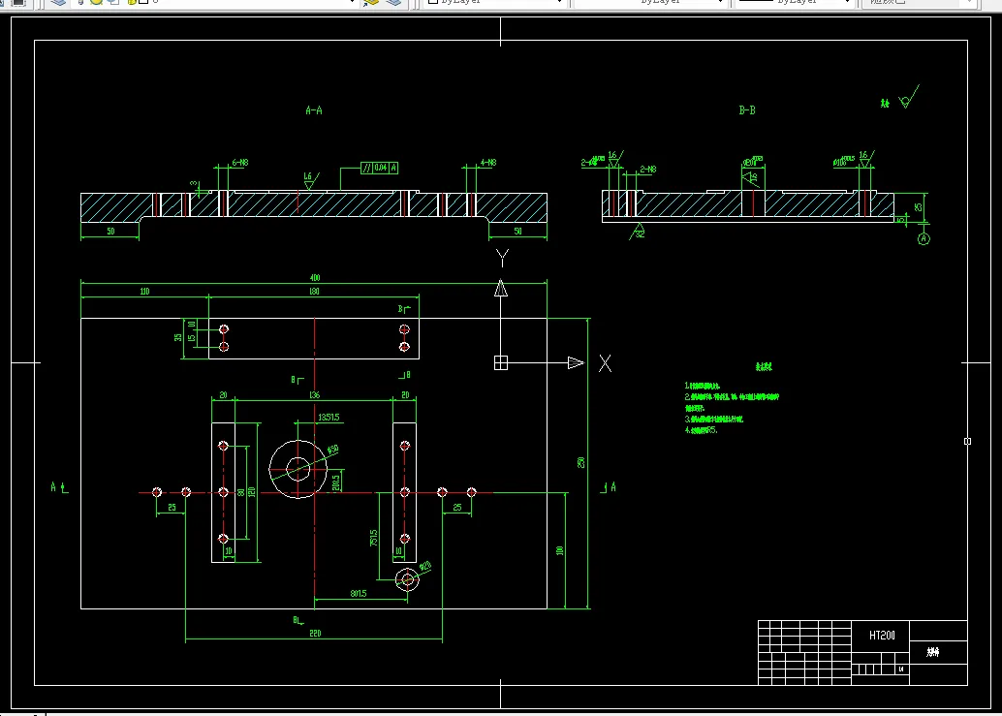Open the color ByLayer dropdown with swatch
The height and width of the screenshot is (716, 1002).
(494, 2)
